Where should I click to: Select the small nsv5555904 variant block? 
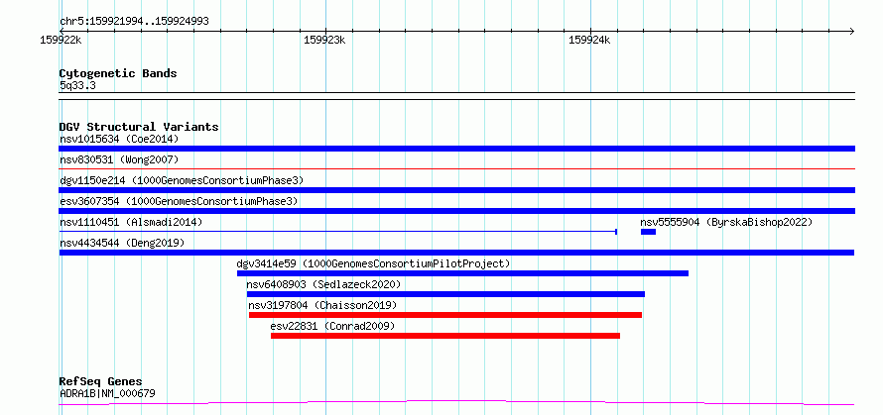pos(648,232)
